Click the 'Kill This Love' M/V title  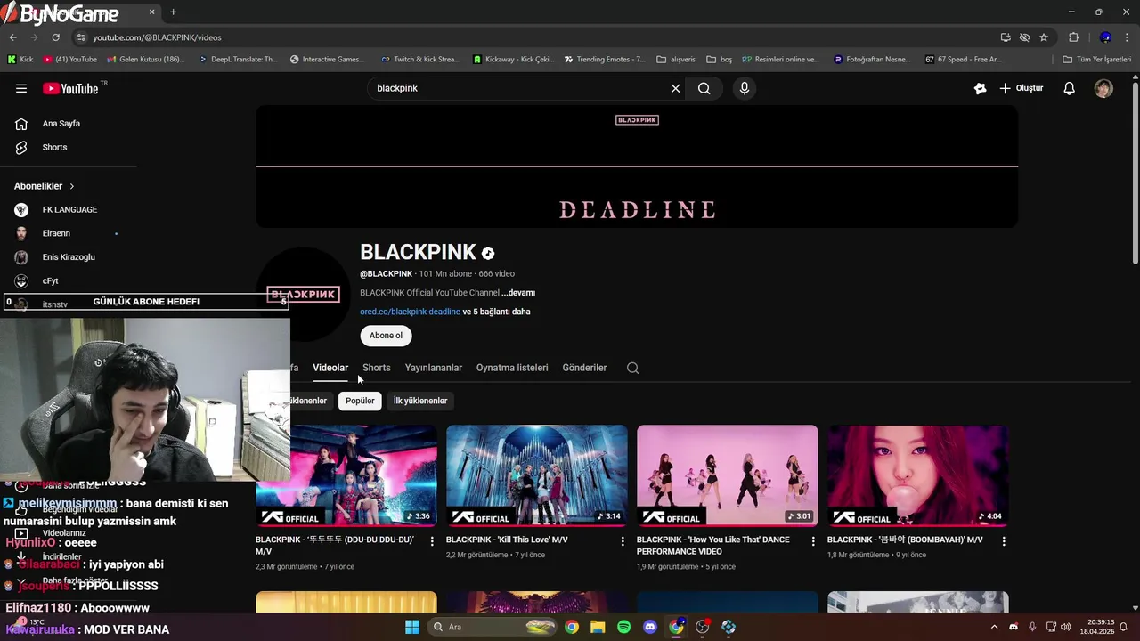(x=507, y=540)
